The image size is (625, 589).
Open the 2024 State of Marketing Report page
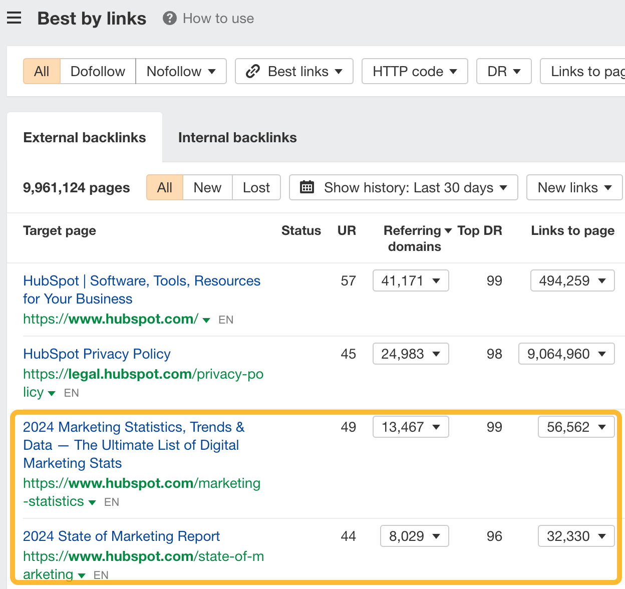pos(121,536)
